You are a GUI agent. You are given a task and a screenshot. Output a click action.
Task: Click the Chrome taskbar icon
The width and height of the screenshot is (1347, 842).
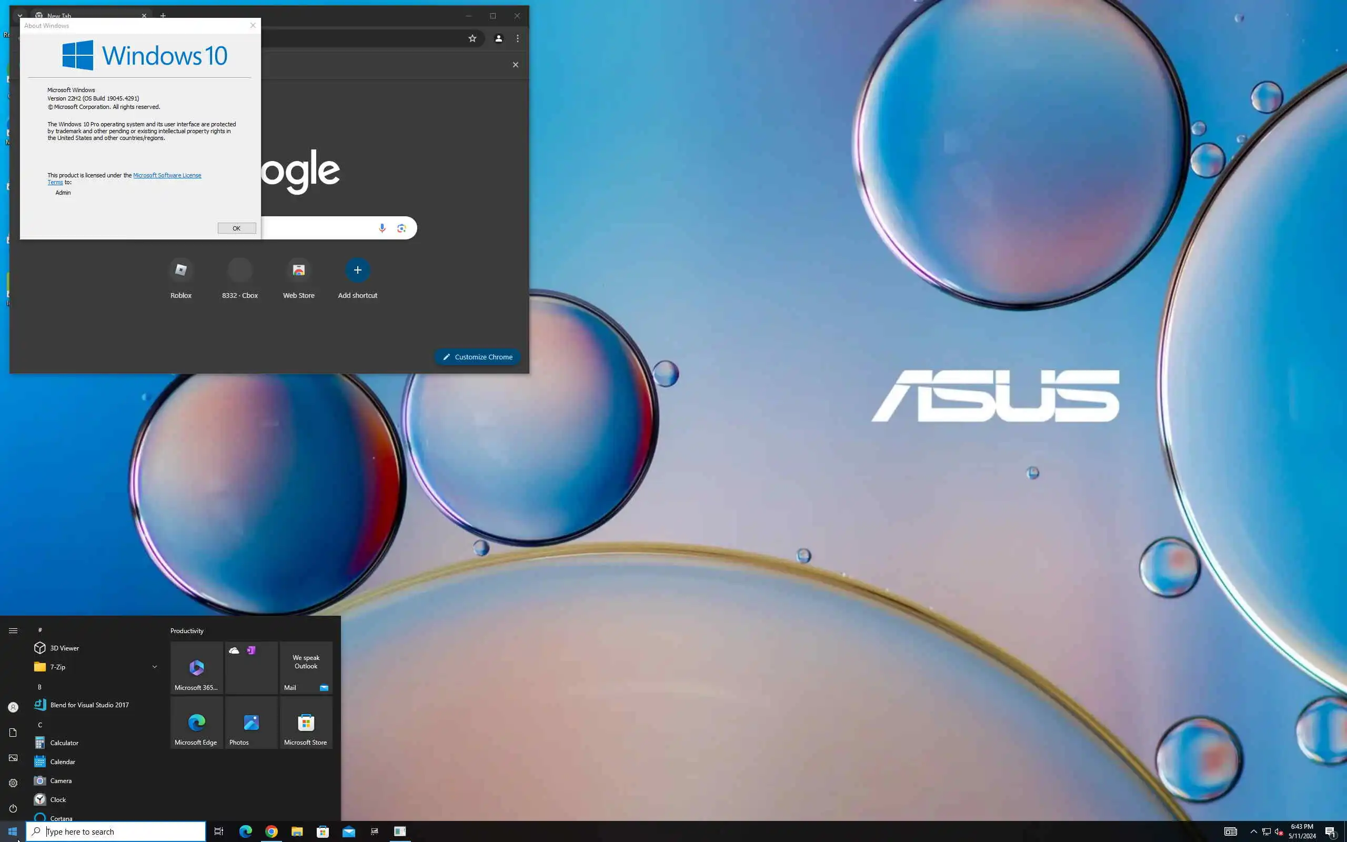271,831
